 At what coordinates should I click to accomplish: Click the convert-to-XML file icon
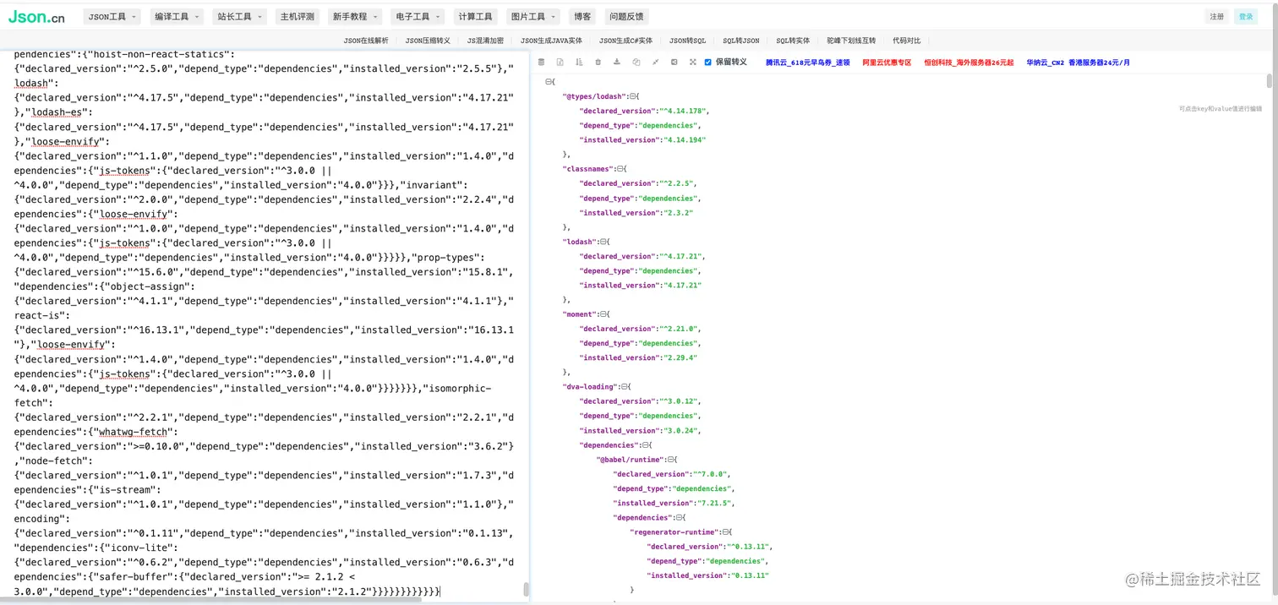[x=560, y=62]
